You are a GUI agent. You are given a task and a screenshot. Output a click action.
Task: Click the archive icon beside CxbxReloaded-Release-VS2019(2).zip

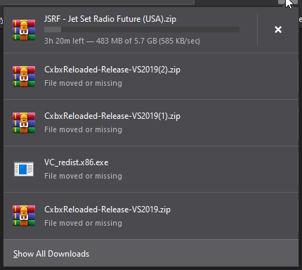(24, 77)
